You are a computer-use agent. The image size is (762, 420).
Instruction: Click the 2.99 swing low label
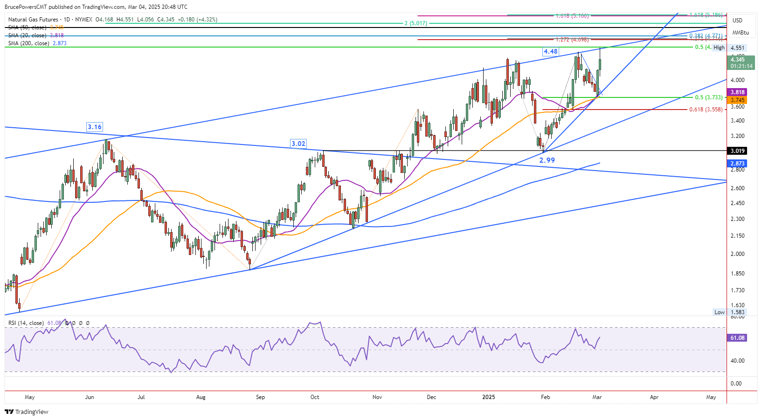tap(547, 160)
